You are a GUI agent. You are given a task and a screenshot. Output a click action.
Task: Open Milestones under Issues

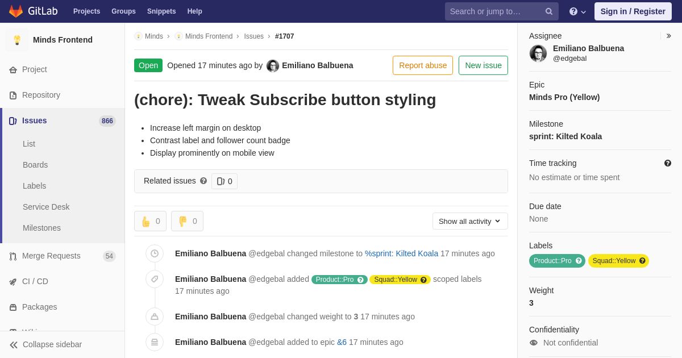pos(41,228)
